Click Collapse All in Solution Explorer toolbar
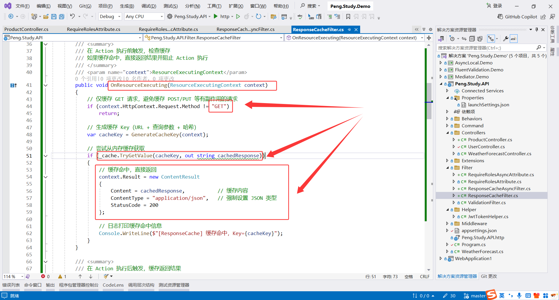This screenshot has height=300, width=559. [x=472, y=39]
